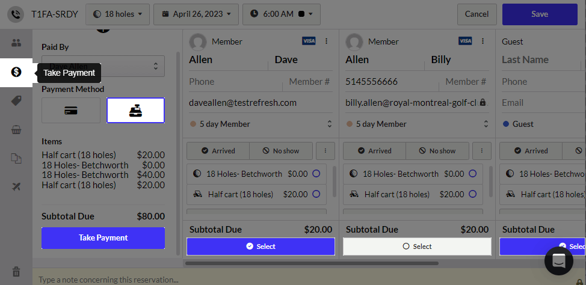Select Billy's Half cart item circle
586x285 pixels.
[x=472, y=194]
